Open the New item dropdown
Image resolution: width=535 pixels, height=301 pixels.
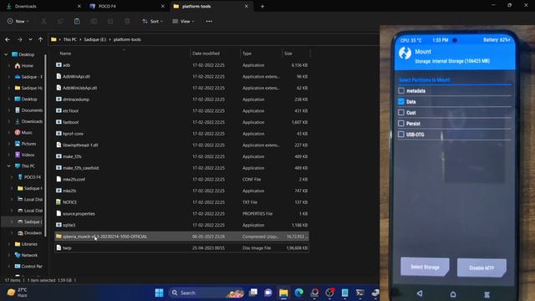[18, 22]
